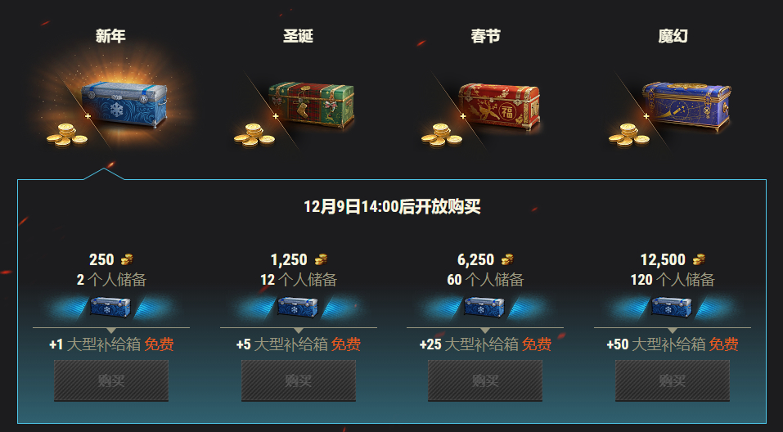Click the gold coin pile beside 新年 box
The height and width of the screenshot is (432, 783).
67,135
